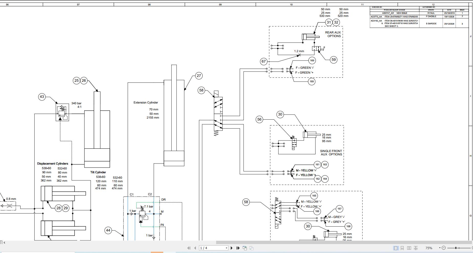Screen dimensions: 473x253
Task: Select single page view mode
Action: point(396,248)
